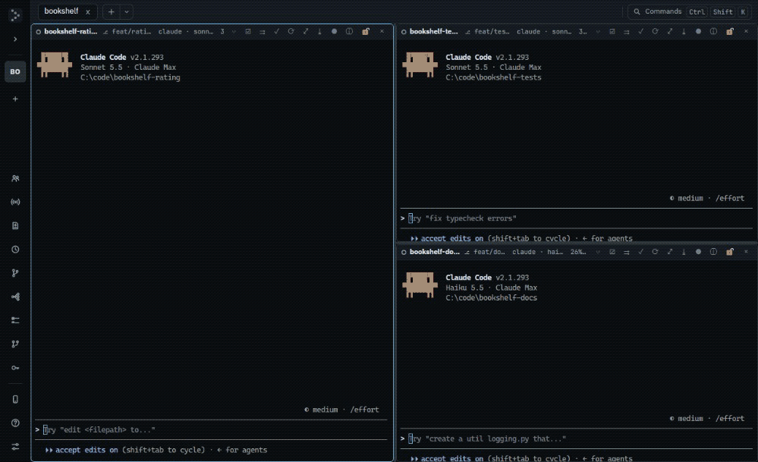The height and width of the screenshot is (462, 758).
Task: Click the C:\code\bookshelf-rating path text
Action: coord(130,77)
